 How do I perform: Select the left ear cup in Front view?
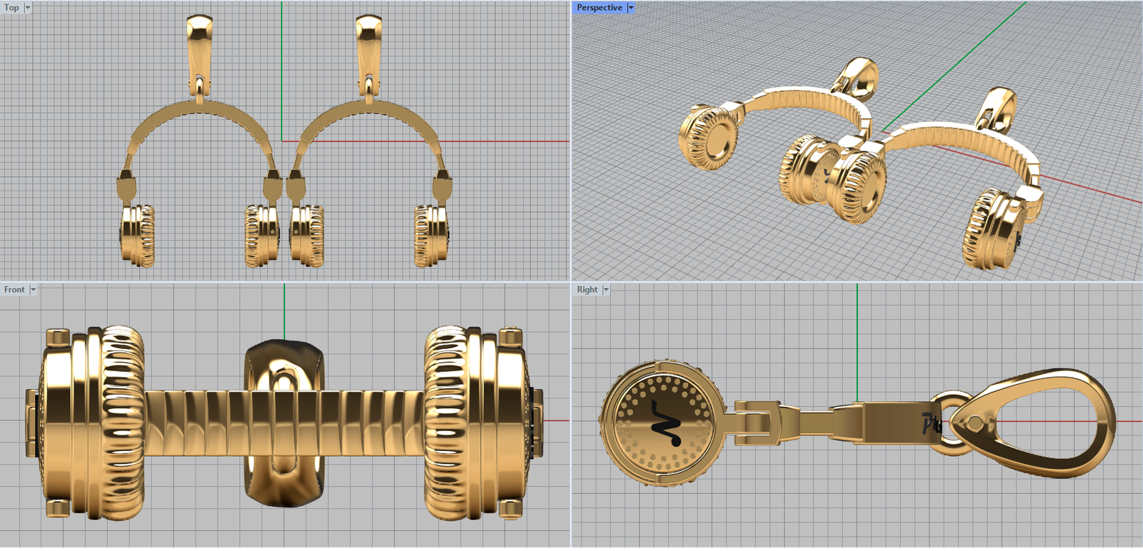tap(93, 423)
